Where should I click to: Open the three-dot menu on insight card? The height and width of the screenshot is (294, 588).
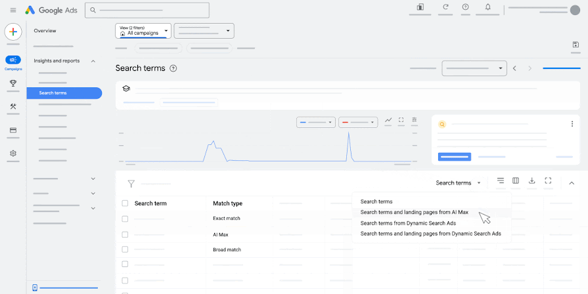(572, 124)
